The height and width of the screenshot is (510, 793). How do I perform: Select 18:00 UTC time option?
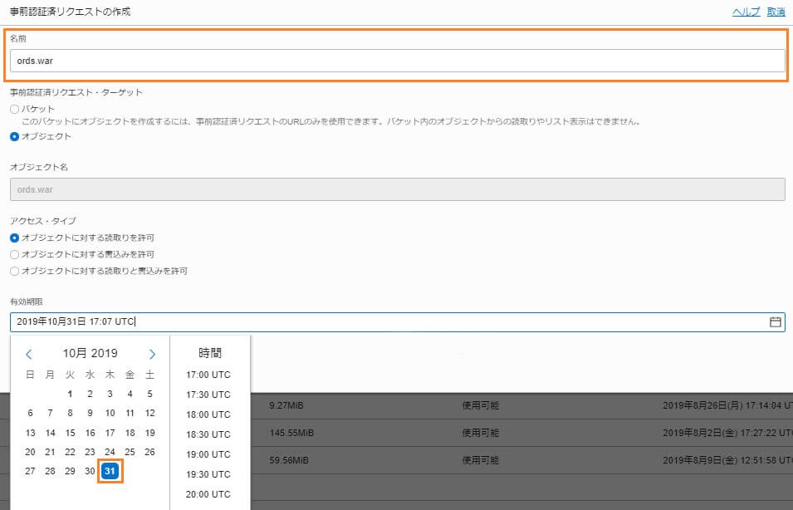pyautogui.click(x=208, y=414)
